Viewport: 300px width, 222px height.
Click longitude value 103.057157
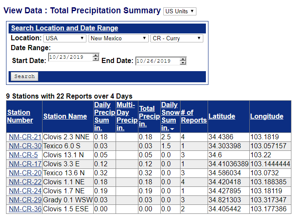tap(268, 146)
